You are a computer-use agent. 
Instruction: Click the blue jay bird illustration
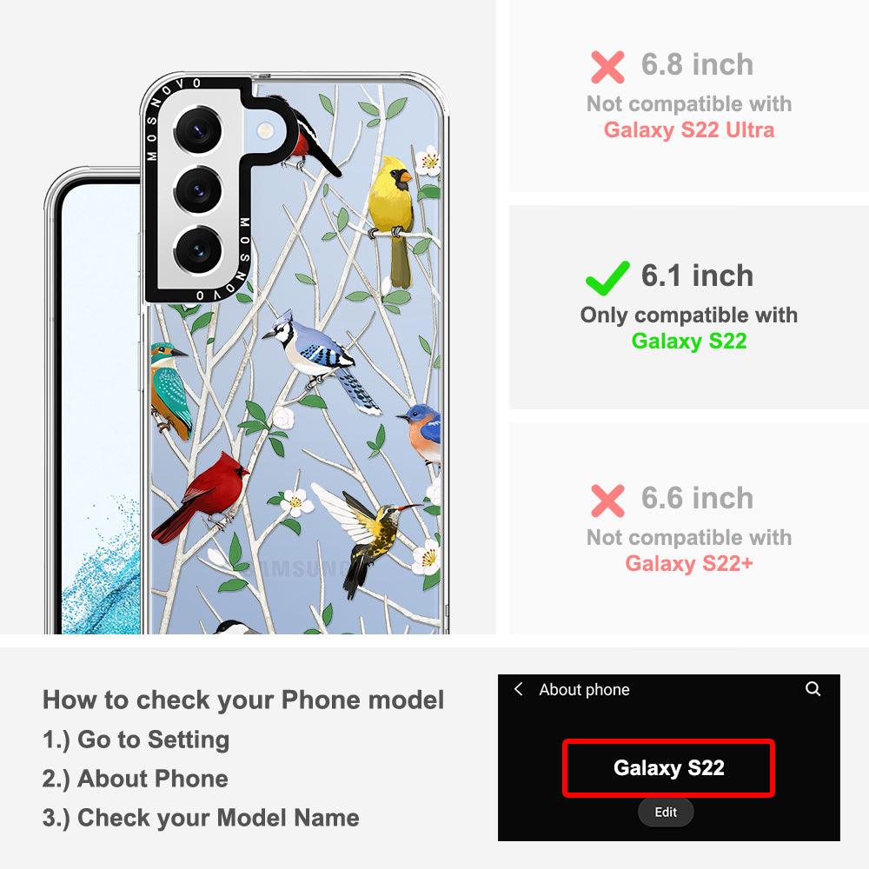(x=322, y=361)
